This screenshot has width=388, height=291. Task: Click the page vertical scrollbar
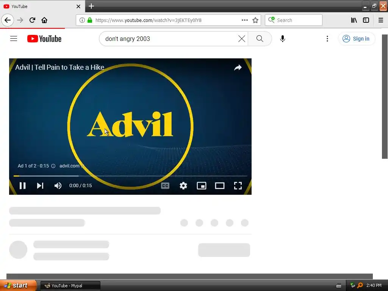click(385, 97)
